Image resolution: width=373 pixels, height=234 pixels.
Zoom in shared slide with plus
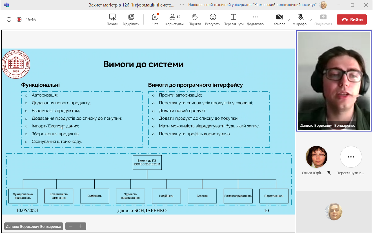coord(81,226)
